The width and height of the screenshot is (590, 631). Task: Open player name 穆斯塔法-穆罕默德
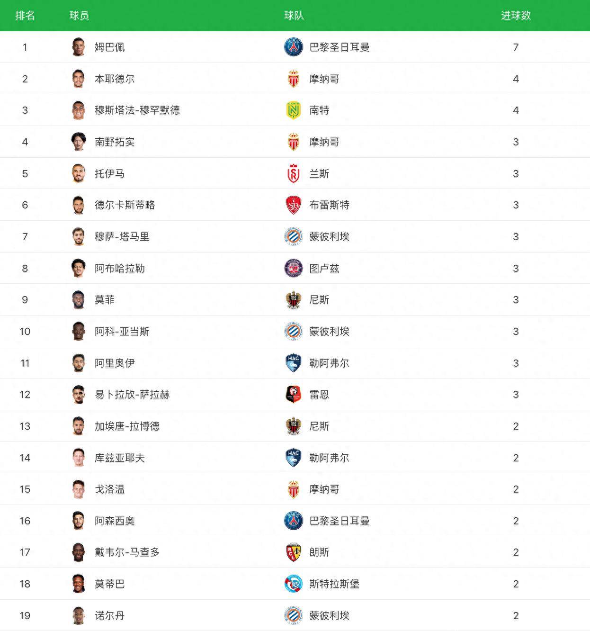pyautogui.click(x=137, y=110)
